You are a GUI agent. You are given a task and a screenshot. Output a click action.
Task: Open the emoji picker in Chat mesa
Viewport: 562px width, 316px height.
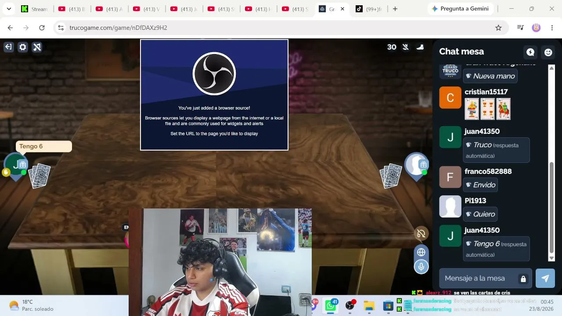pos(548,52)
